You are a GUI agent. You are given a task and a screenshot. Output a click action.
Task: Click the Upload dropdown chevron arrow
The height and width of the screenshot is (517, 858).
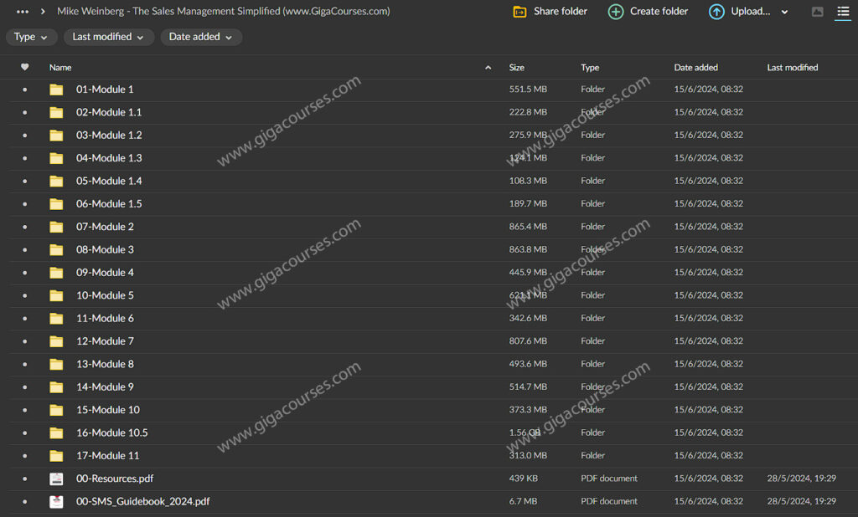pos(784,13)
